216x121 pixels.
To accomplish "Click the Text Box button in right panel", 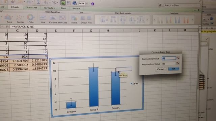I will click(206, 21).
